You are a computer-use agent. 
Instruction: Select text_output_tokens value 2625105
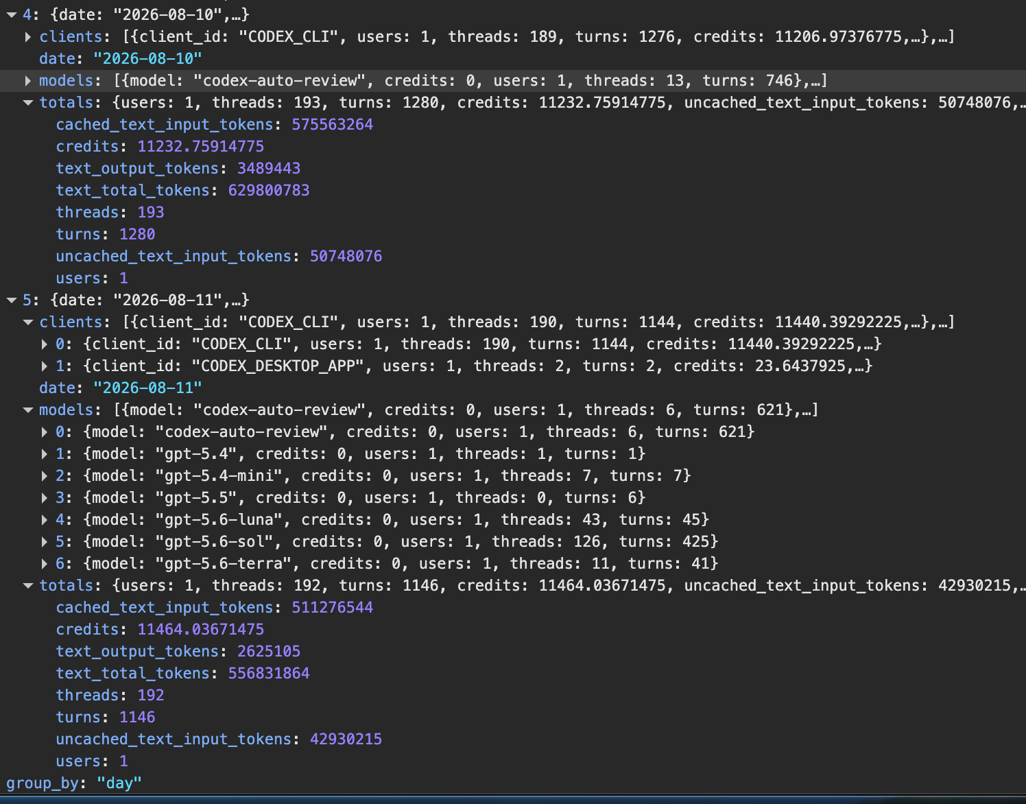(269, 651)
